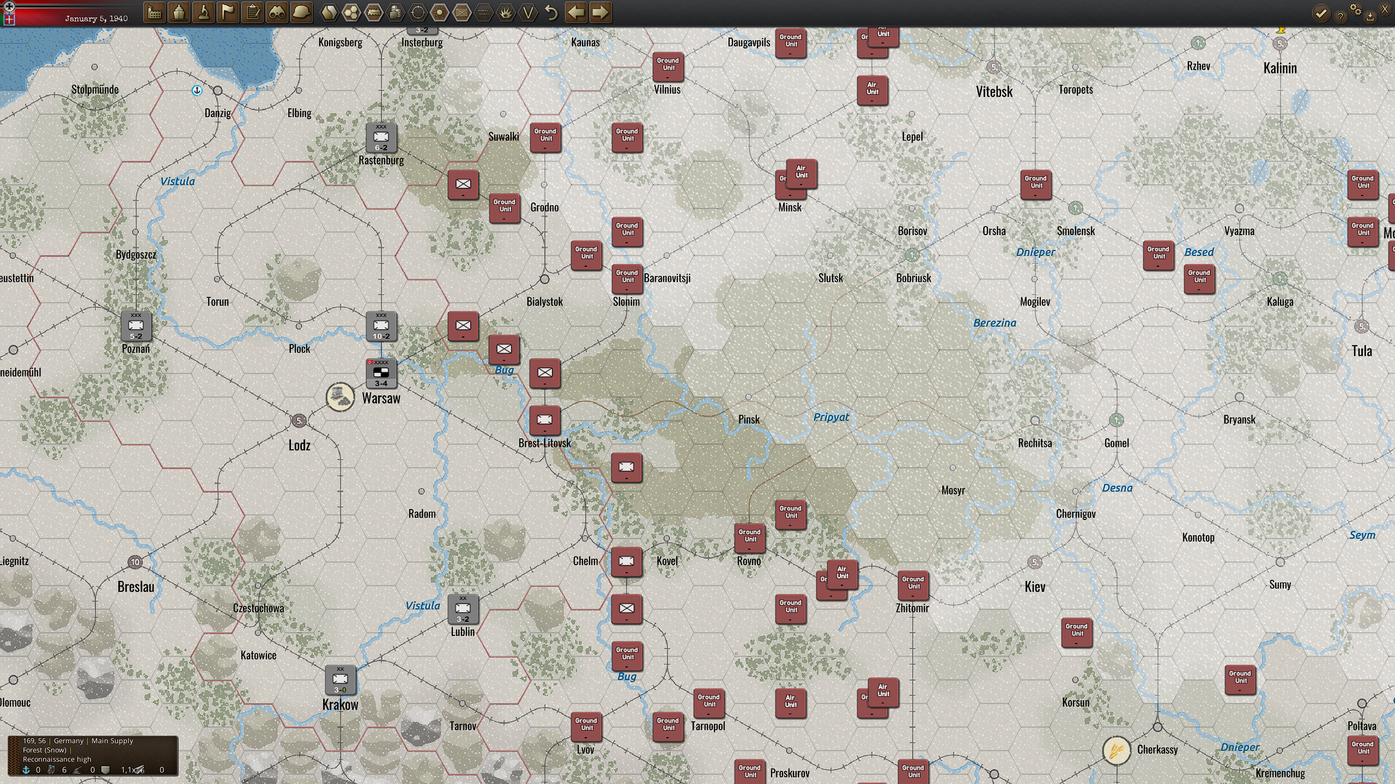
Task: Toggle the frontline overlay hex button
Action: pos(484,13)
